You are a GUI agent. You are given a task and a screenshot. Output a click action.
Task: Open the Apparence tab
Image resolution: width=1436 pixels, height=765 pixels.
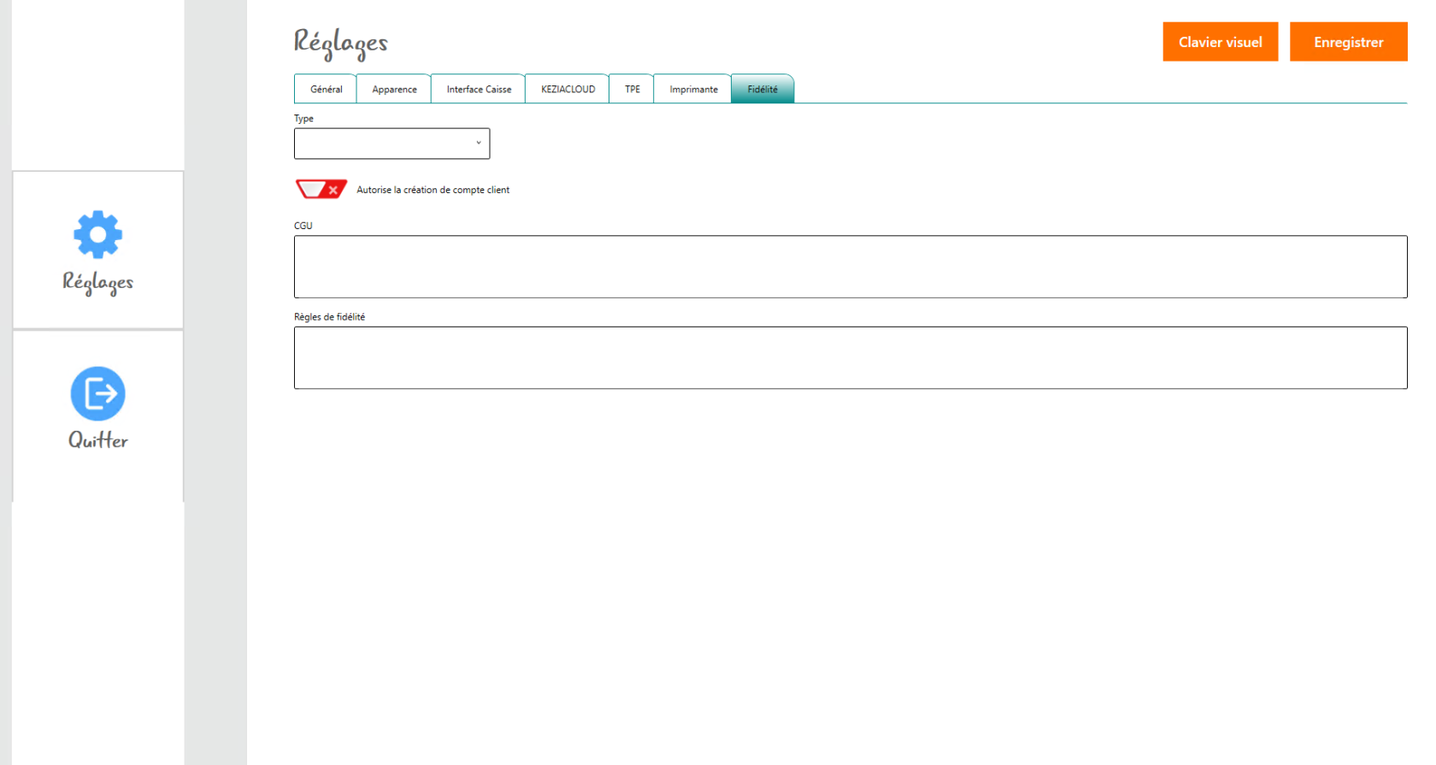(394, 89)
